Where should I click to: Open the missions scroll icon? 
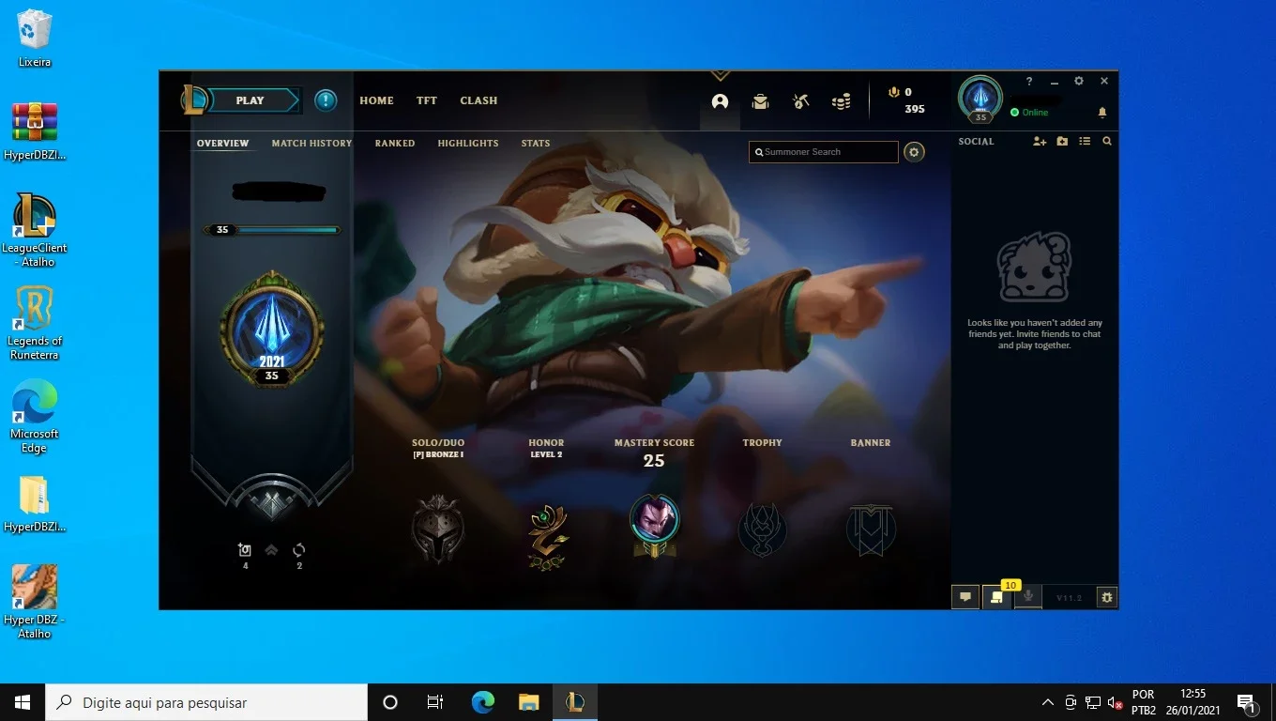996,597
